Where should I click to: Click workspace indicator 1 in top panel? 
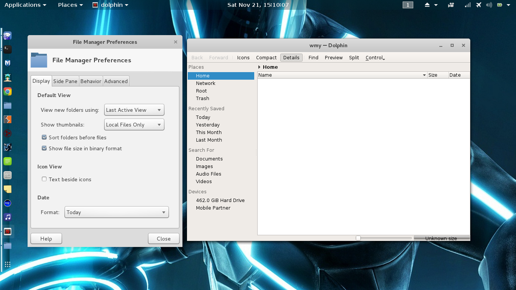click(408, 5)
